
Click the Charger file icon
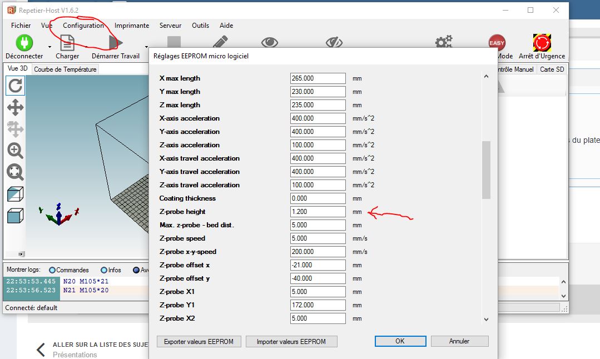click(67, 42)
